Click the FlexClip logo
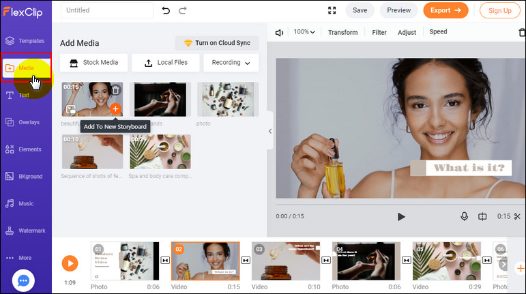 23,12
